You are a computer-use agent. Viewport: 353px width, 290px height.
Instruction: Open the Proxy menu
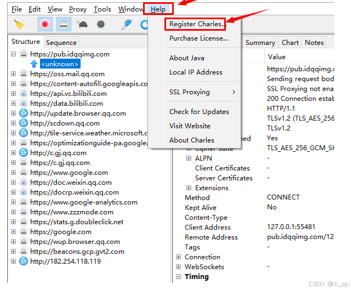pyautogui.click(x=78, y=9)
